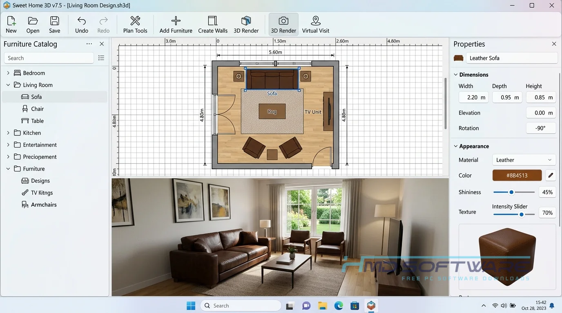
Task: Click the Bedroom folder label
Action: [x=34, y=73]
